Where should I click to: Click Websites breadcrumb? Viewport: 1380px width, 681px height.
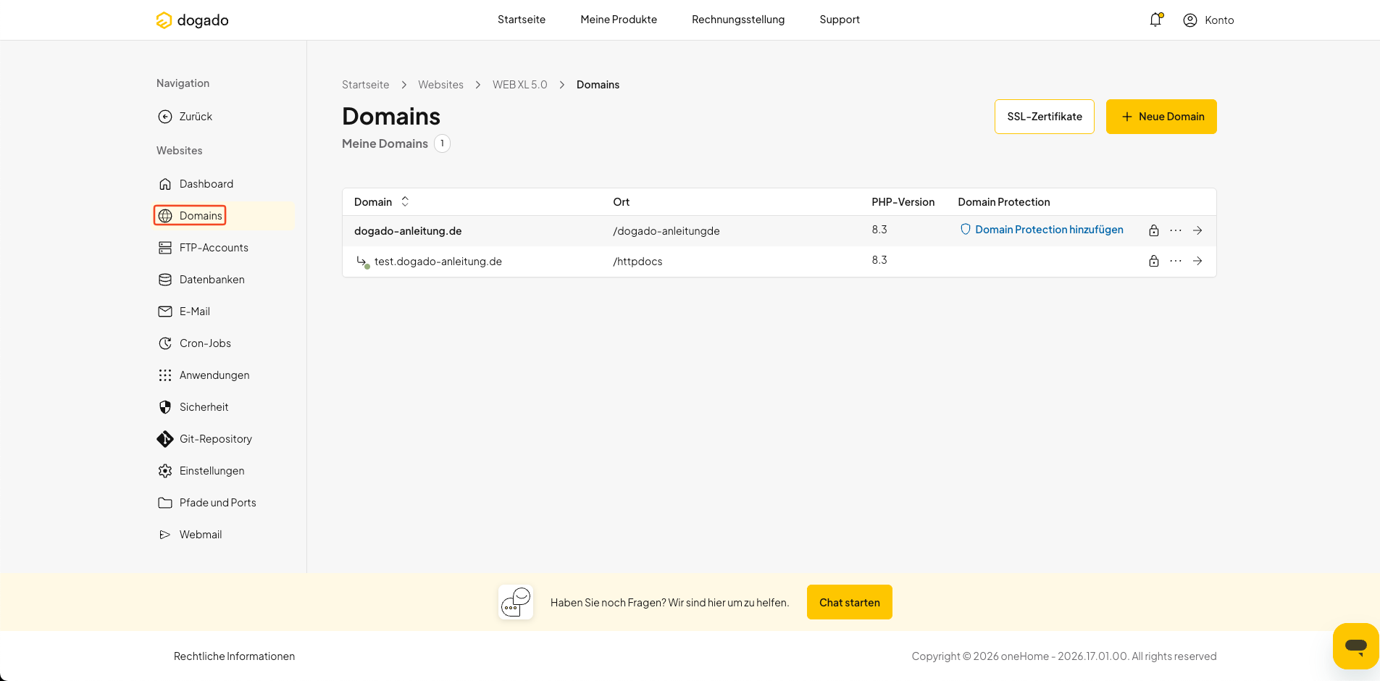[440, 85]
